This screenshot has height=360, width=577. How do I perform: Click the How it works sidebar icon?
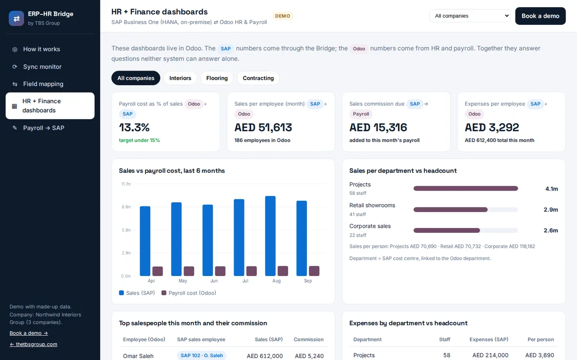pos(15,49)
